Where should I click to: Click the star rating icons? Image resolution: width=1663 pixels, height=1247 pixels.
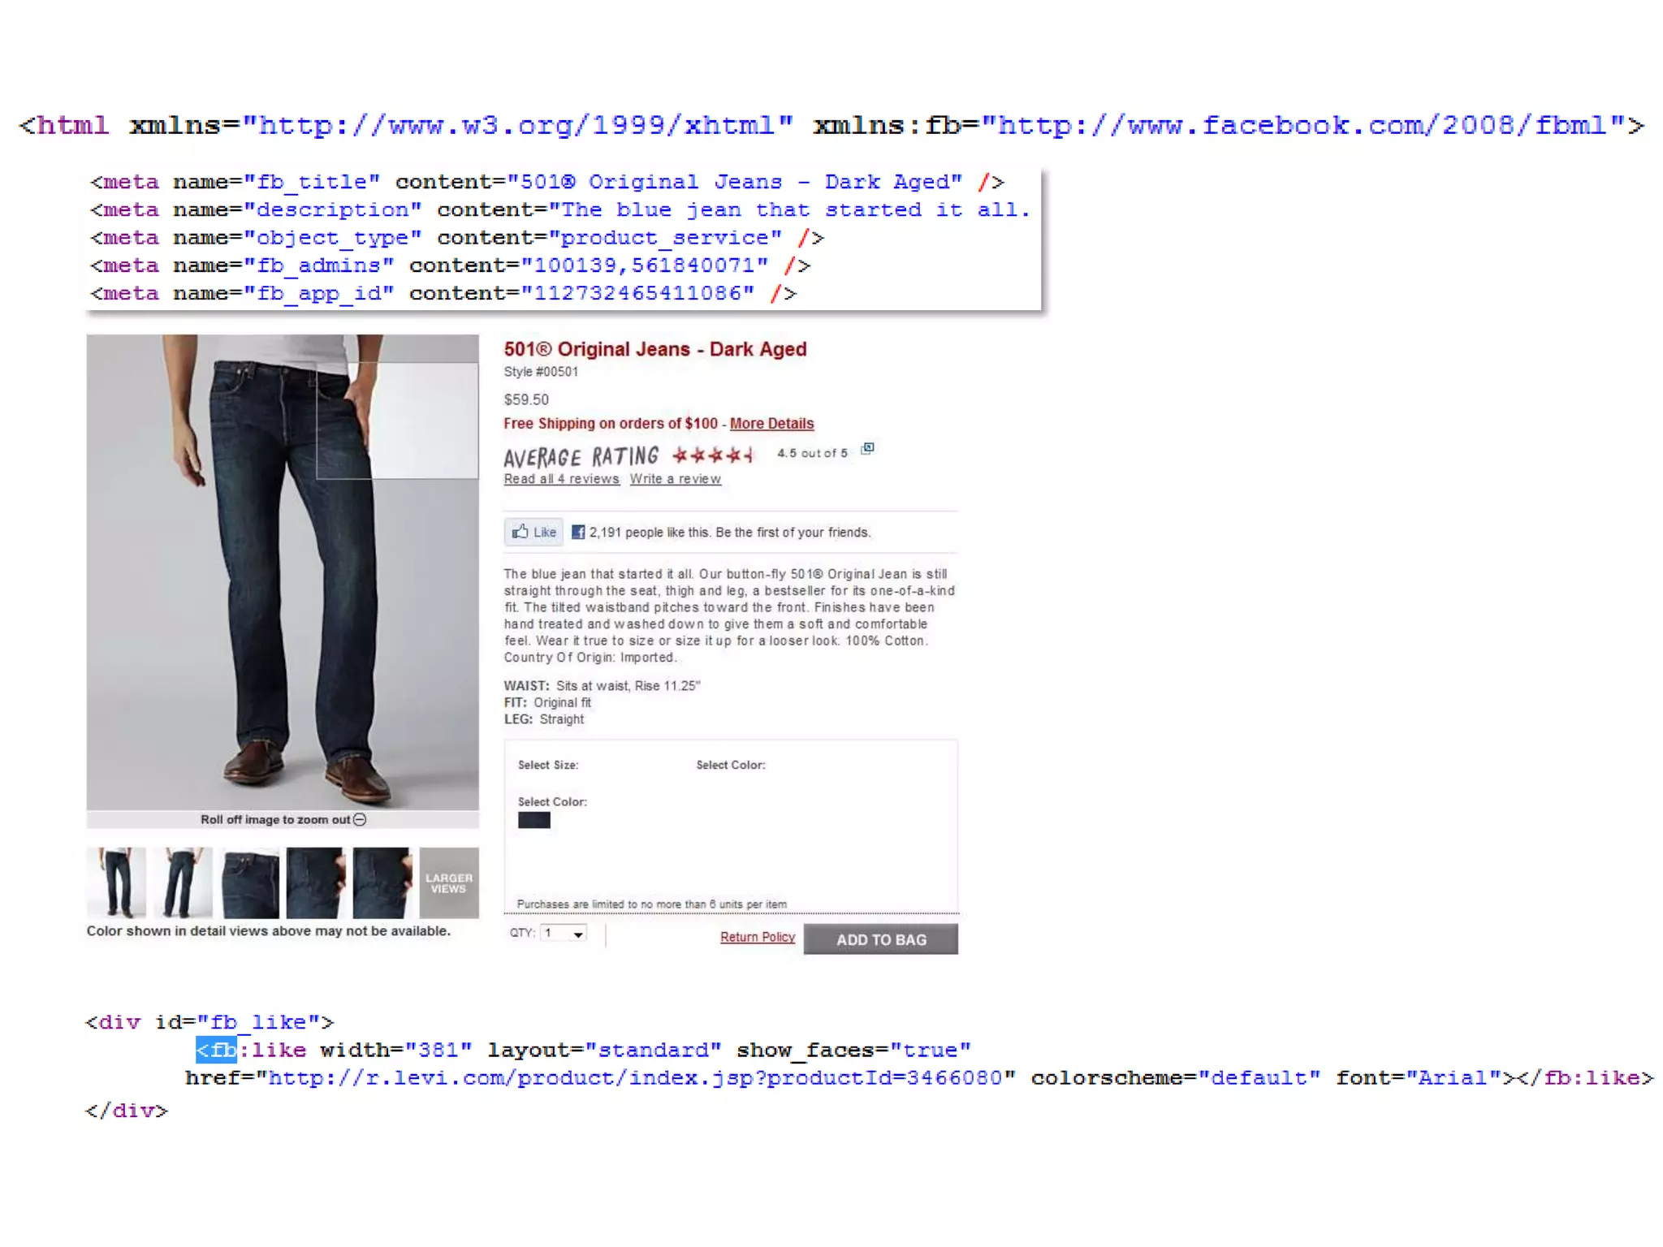713,455
